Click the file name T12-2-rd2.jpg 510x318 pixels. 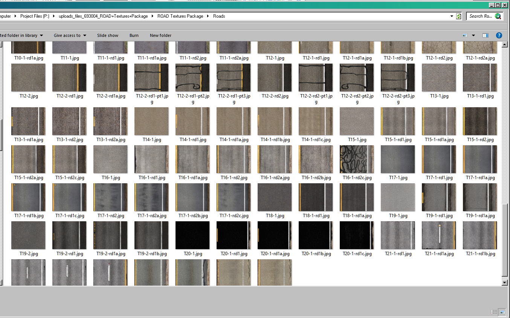(x=275, y=96)
